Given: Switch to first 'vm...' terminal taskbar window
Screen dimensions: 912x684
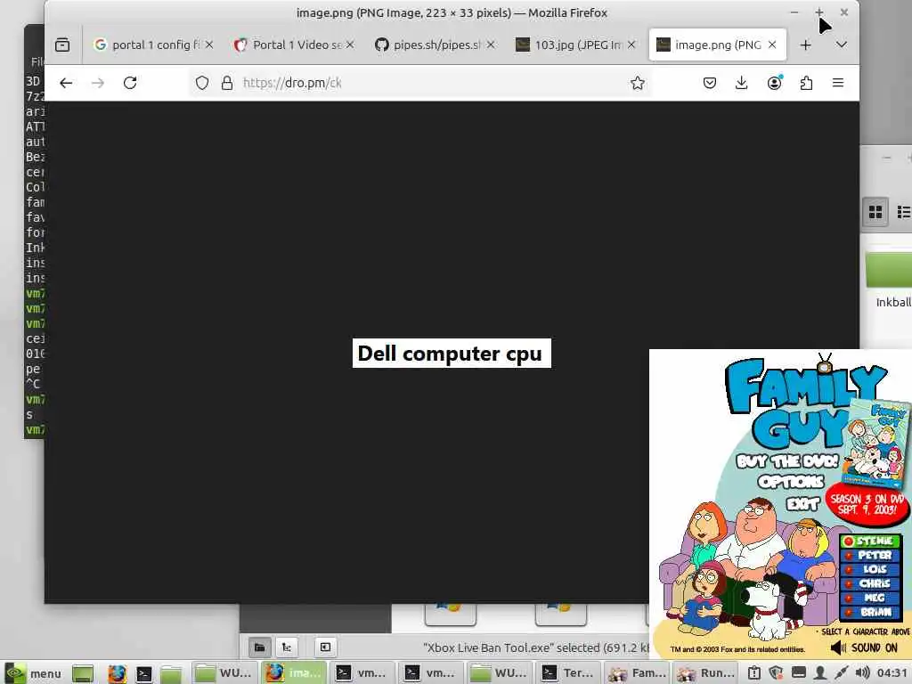Looking at the screenshot, I should [x=362, y=673].
